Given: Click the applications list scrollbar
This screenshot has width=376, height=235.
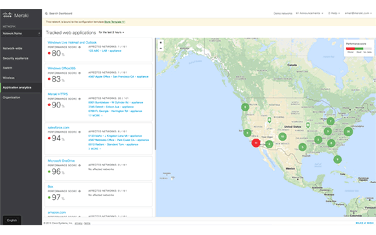Looking at the screenshot, I should click(155, 94).
